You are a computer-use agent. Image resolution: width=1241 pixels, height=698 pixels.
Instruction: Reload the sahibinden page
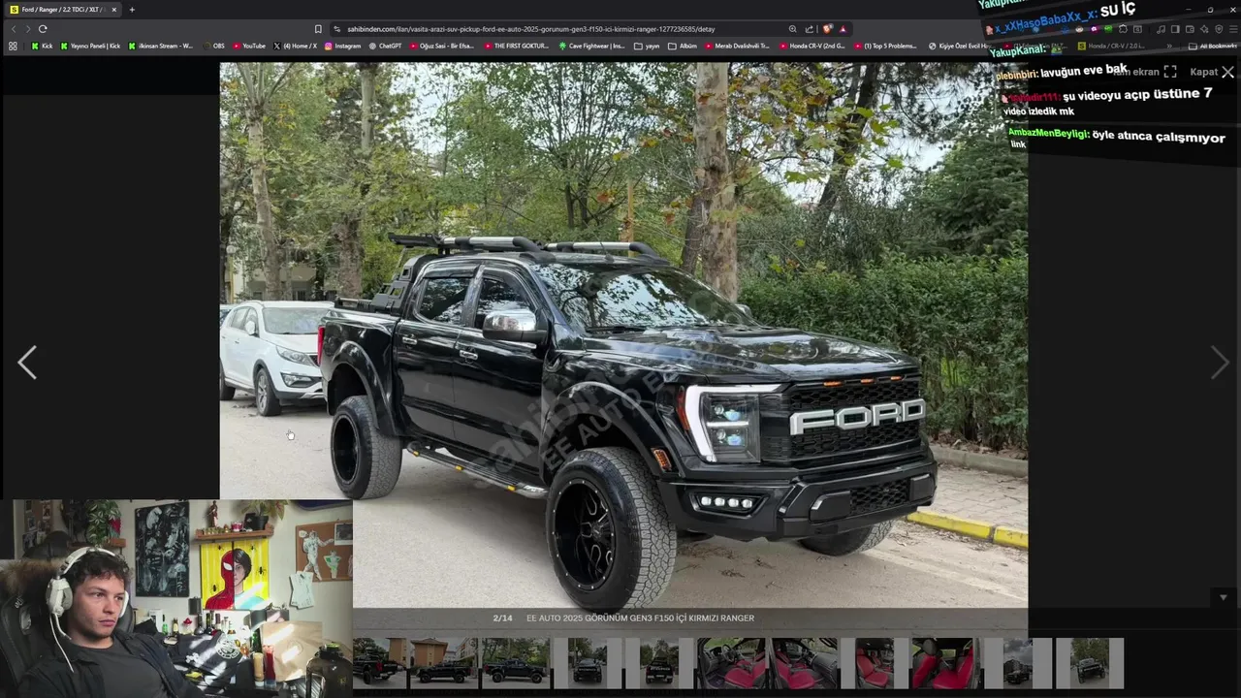(x=43, y=29)
